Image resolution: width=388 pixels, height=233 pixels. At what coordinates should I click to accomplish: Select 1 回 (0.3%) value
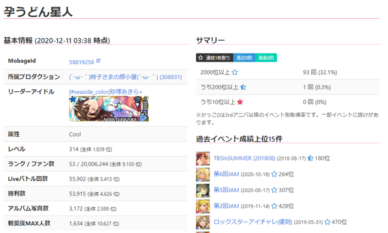click(317, 87)
